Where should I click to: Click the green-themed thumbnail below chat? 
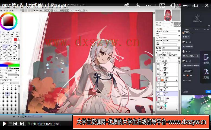[196, 105]
